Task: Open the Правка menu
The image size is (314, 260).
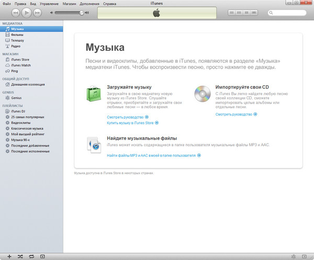Action: click(x=20, y=4)
